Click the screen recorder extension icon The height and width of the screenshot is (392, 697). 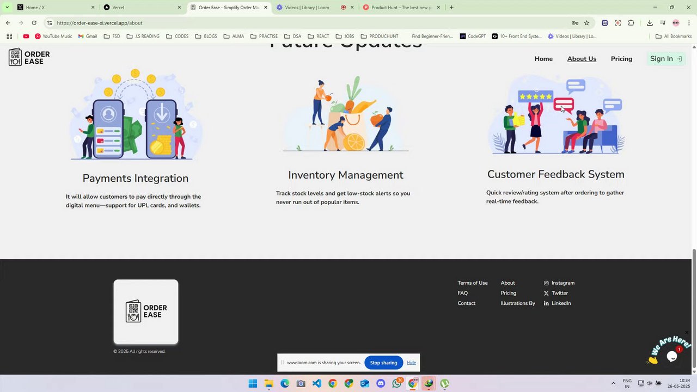coord(617,23)
